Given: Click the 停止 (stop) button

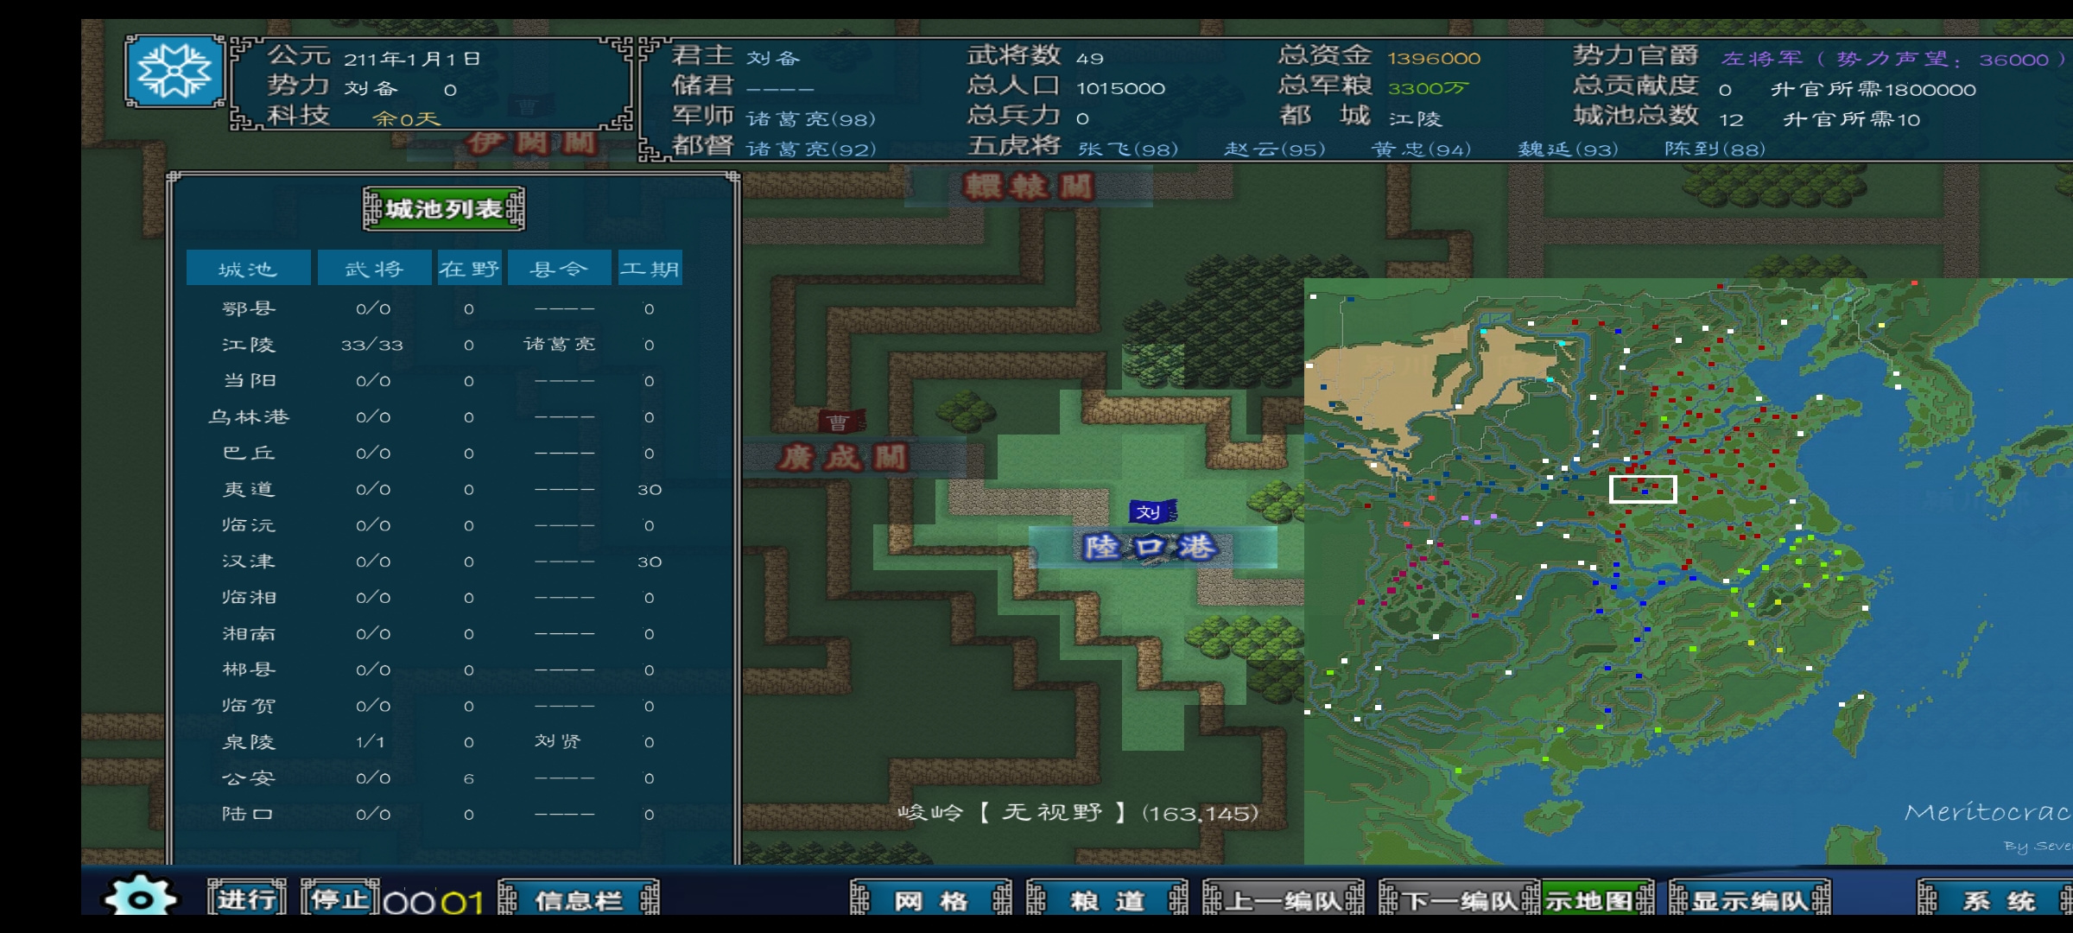Looking at the screenshot, I should click(340, 898).
